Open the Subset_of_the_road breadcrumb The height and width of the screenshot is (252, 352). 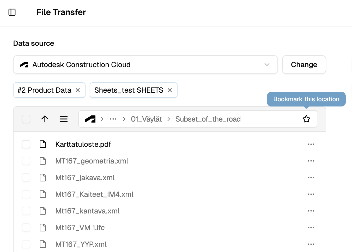tap(208, 119)
